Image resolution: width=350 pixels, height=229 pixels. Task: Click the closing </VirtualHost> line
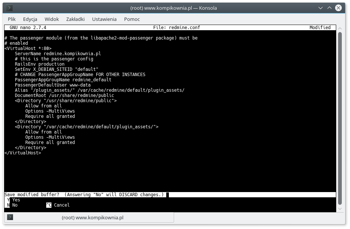(23, 153)
